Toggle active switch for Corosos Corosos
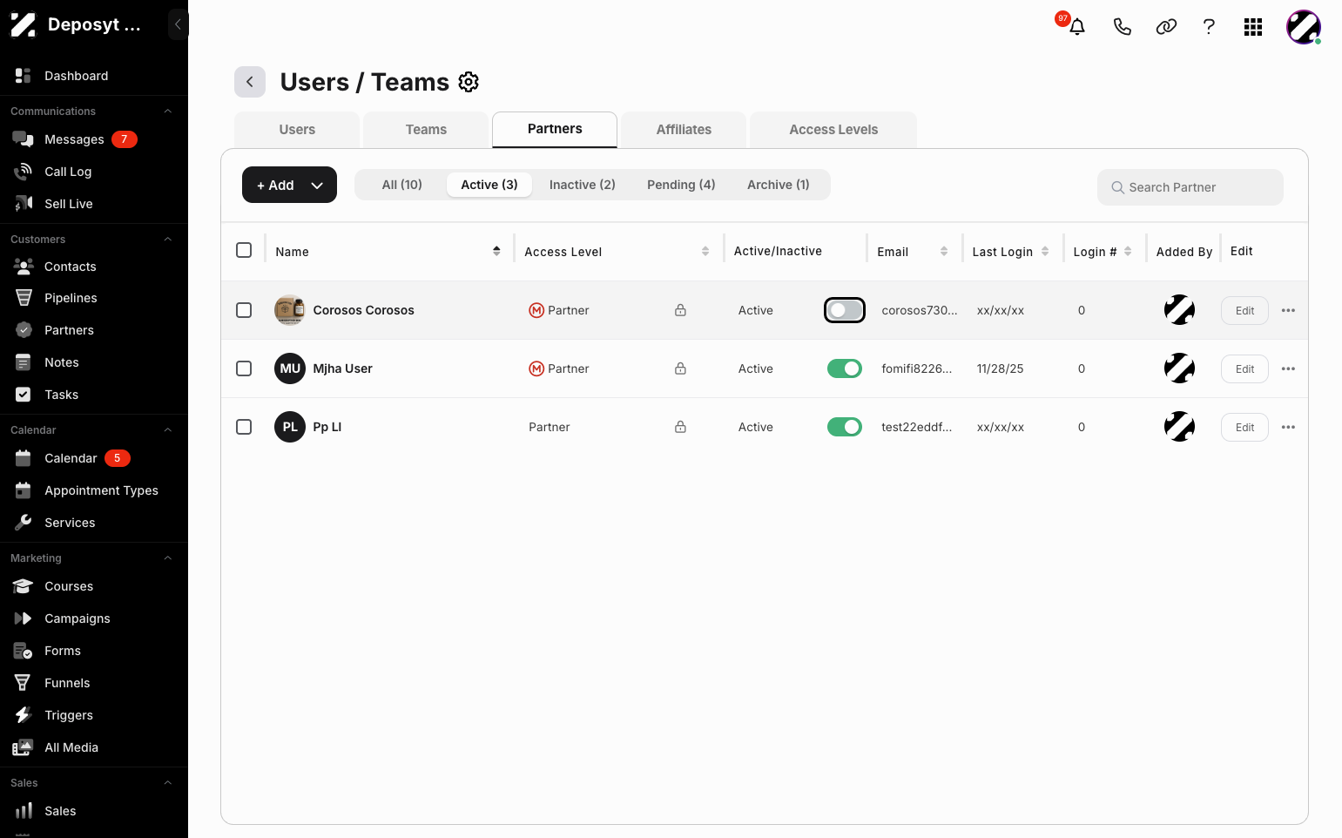Screen dimensions: 1342x838 pyautogui.click(x=845, y=310)
